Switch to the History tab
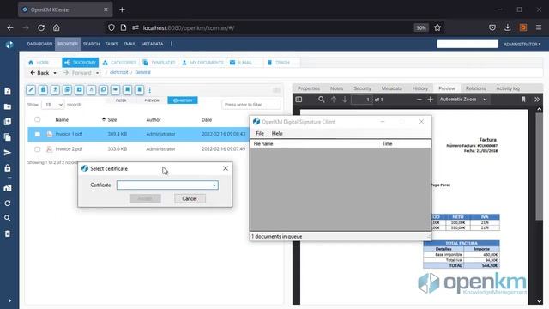 (x=419, y=88)
